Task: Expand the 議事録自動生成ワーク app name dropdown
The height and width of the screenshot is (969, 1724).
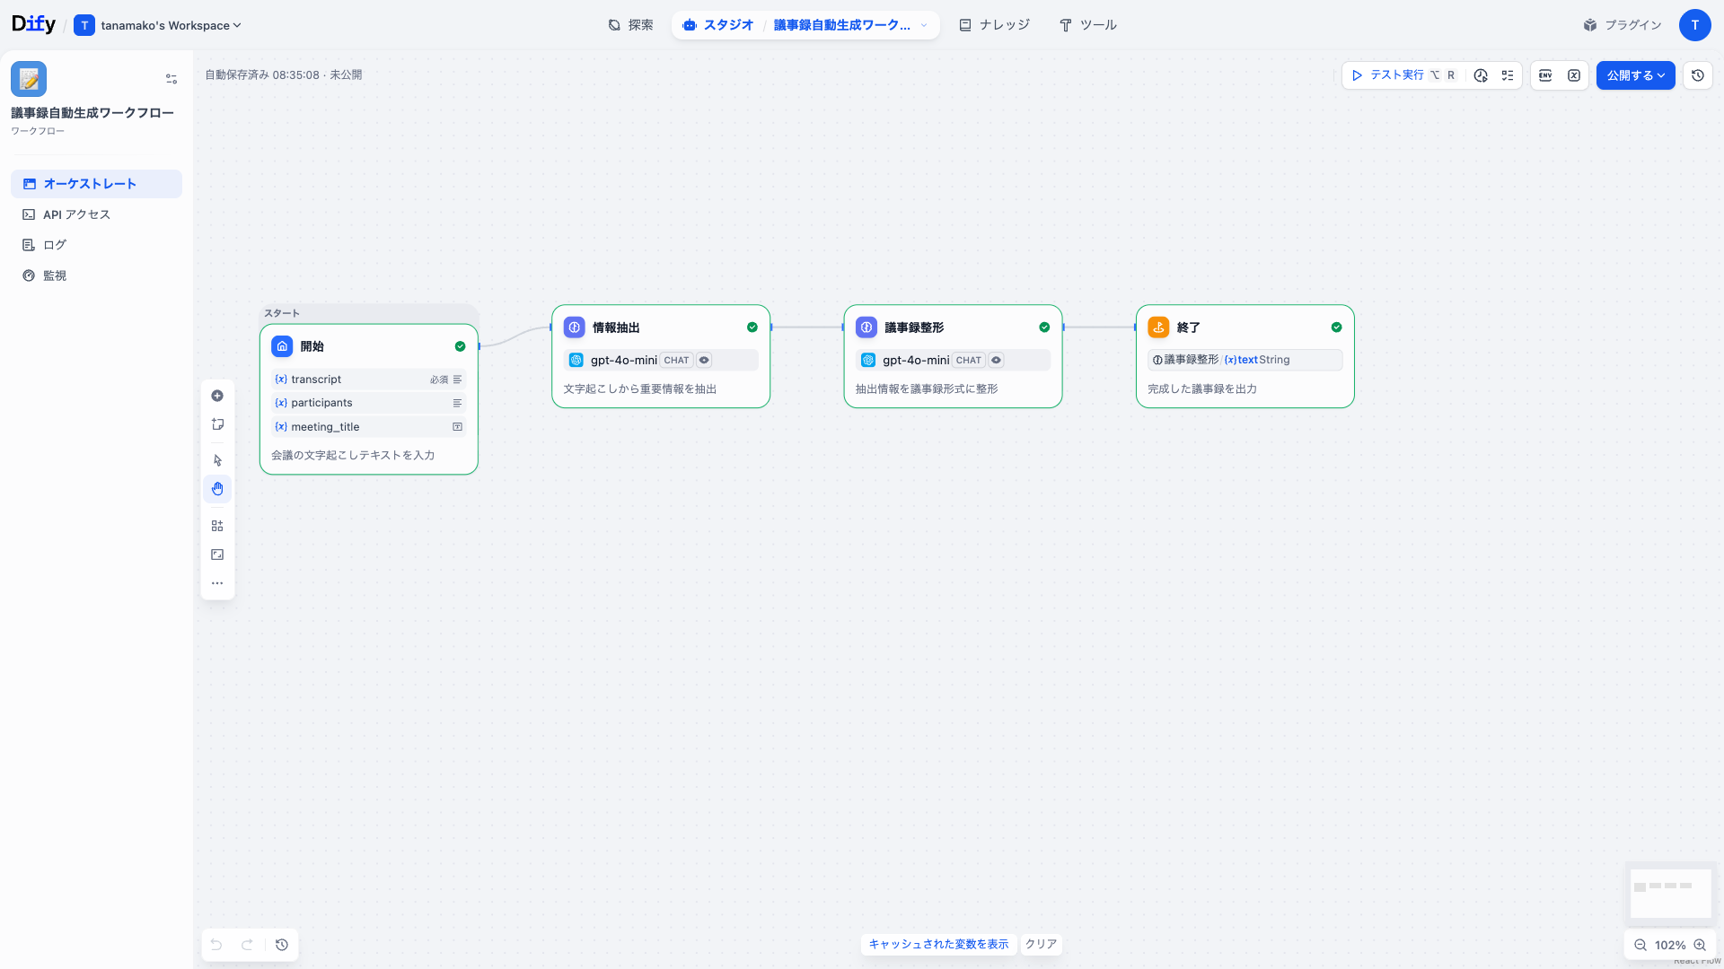Action: pyautogui.click(x=924, y=25)
